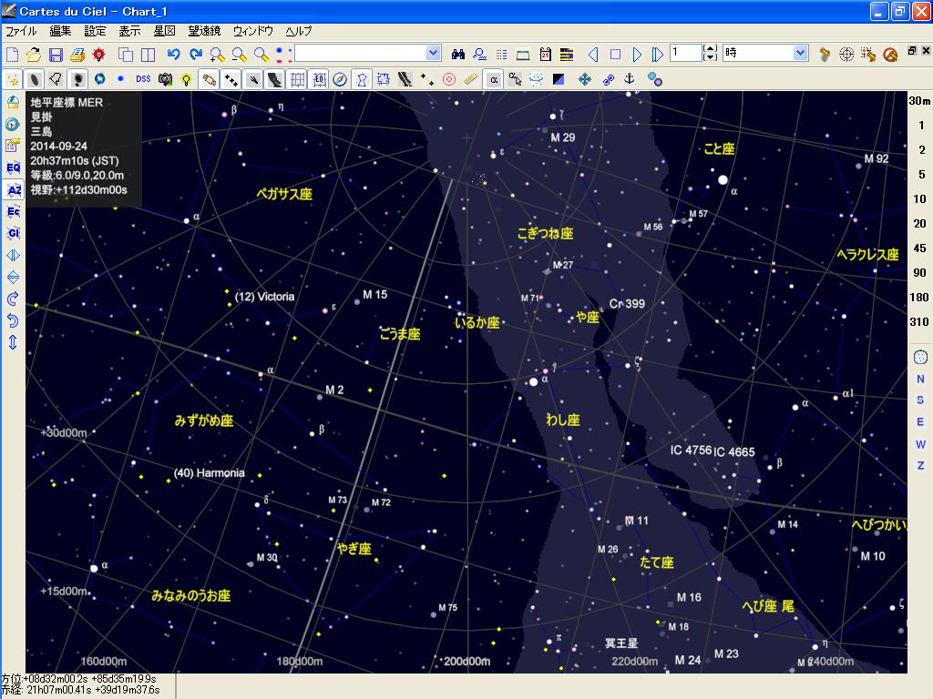
Task: Zoom in with the plus magnifier
Action: [217, 55]
